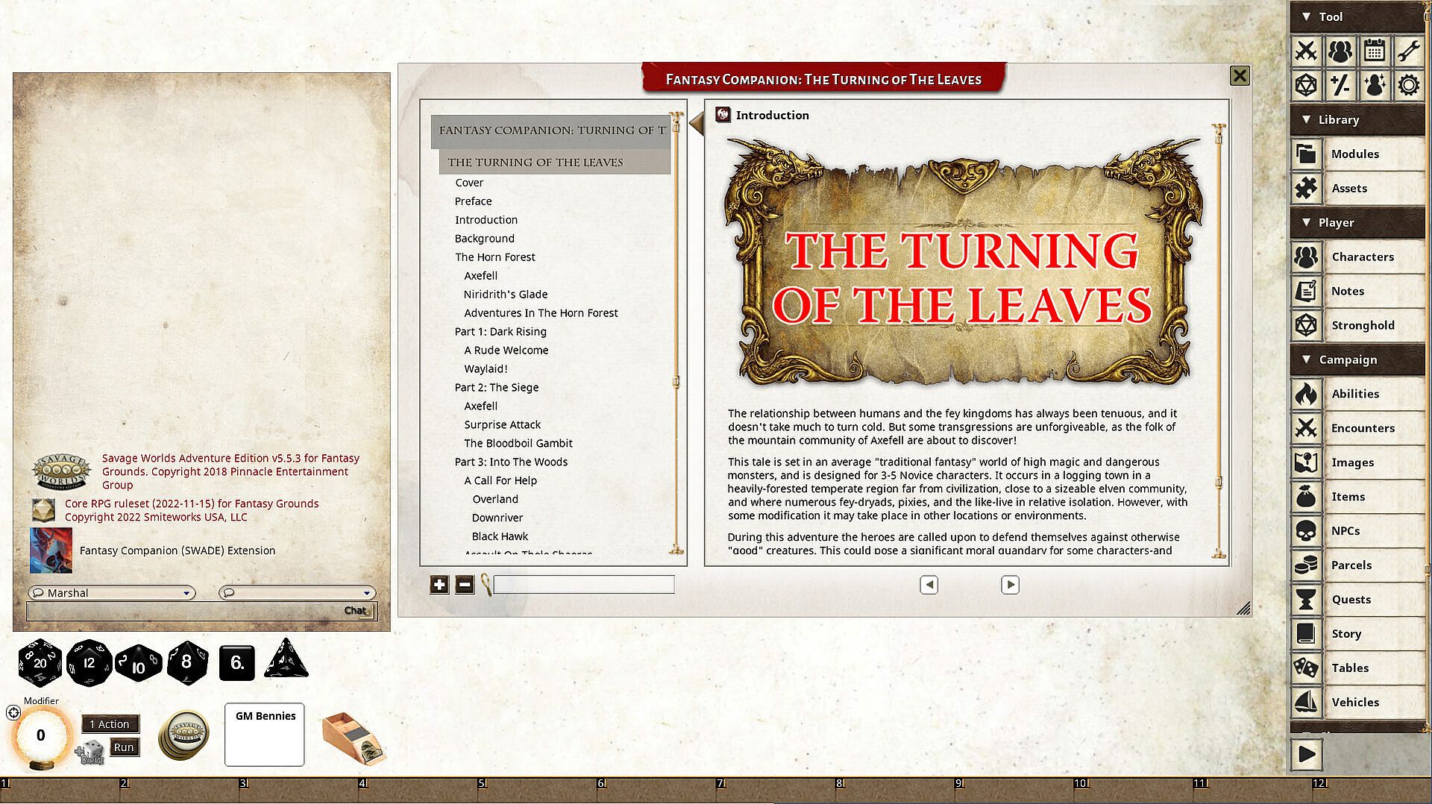Toggle the 1 Action button
This screenshot has height=804, width=1432.
point(110,723)
